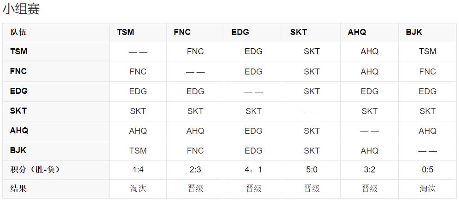Click the 小组赛 section heading
Screen dimensions: 459x200
[21, 9]
